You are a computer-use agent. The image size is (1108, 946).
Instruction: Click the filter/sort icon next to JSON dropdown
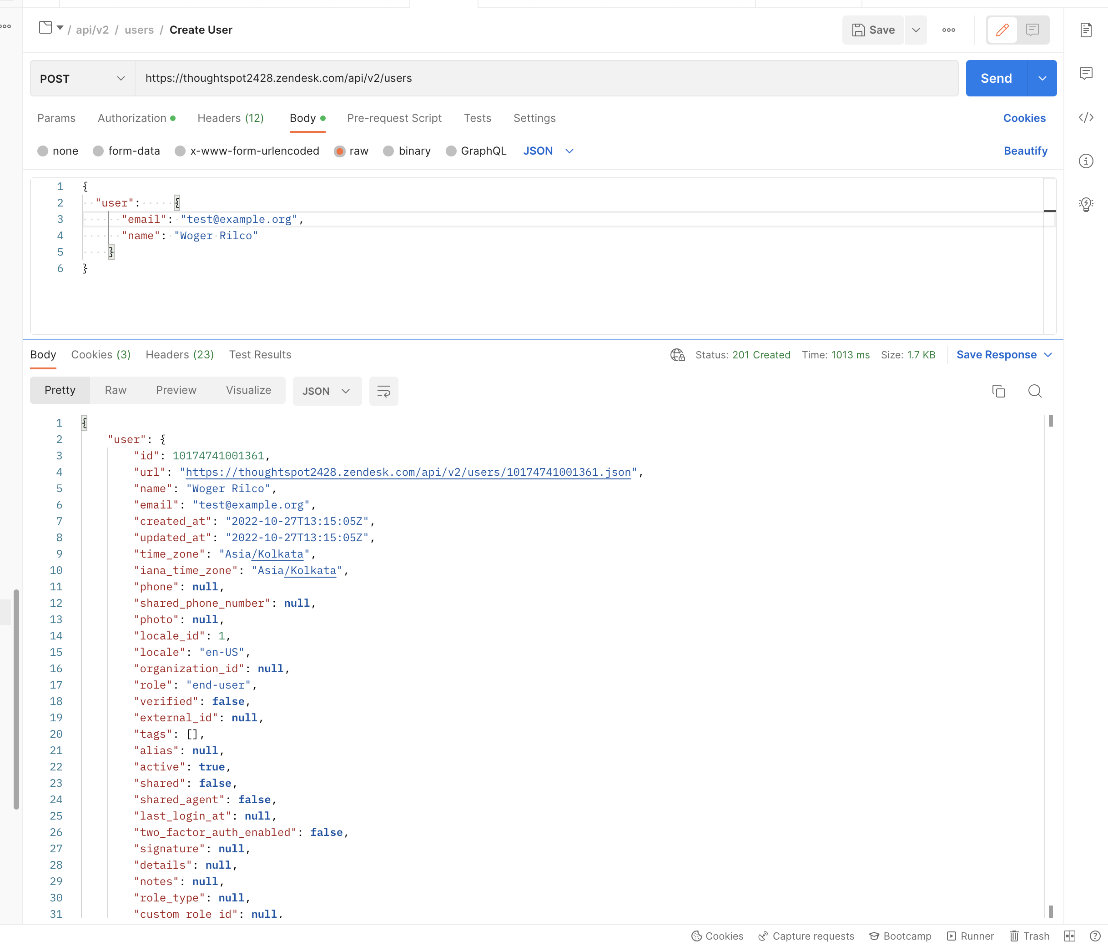pos(383,391)
